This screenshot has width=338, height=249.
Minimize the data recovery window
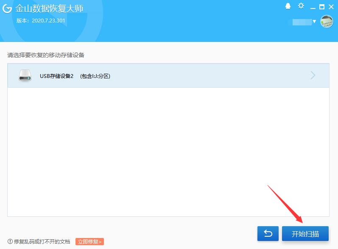[313, 8]
